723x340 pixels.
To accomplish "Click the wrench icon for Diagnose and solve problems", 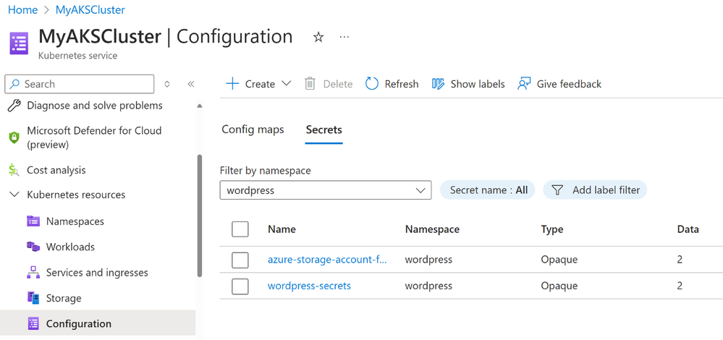I will (x=14, y=106).
